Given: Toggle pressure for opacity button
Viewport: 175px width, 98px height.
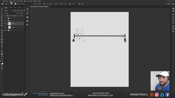Looking at the screenshot, I should click(x=44, y=4).
